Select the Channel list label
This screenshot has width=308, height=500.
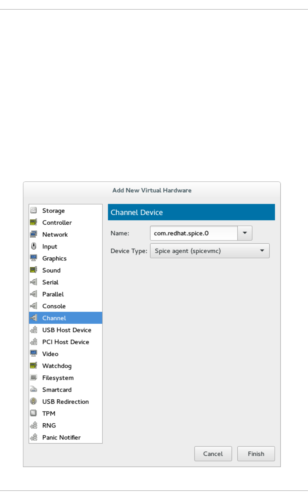[54, 318]
